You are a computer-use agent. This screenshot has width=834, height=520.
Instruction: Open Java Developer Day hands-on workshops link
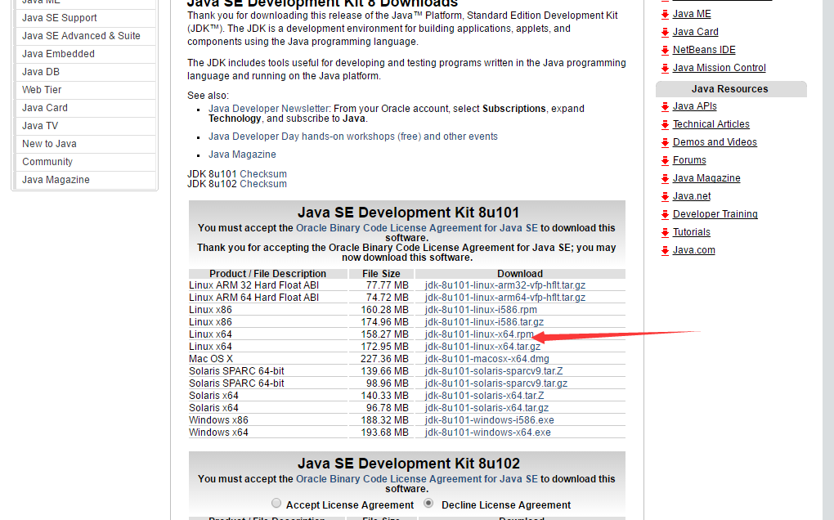click(352, 137)
